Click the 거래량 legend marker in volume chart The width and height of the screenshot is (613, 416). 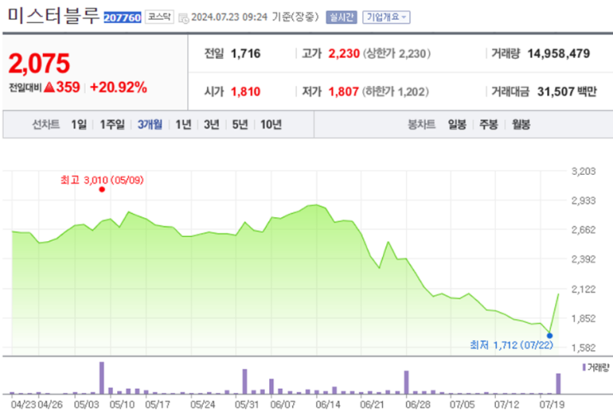click(x=584, y=367)
